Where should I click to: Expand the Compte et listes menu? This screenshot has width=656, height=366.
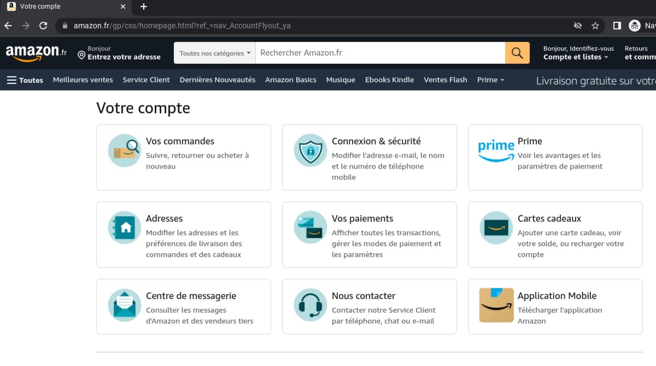(576, 57)
